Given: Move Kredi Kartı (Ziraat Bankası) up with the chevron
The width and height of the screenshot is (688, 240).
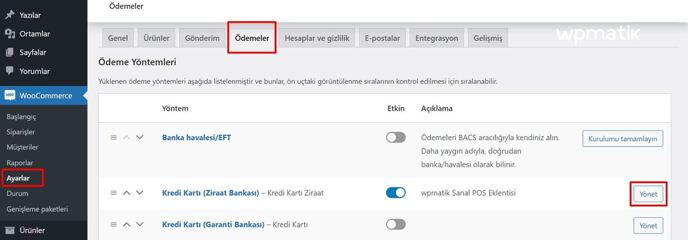Looking at the screenshot, I should tap(126, 193).
